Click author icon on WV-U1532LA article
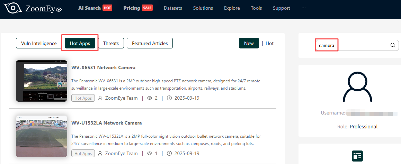The width and height of the screenshot is (401, 164). (x=100, y=153)
